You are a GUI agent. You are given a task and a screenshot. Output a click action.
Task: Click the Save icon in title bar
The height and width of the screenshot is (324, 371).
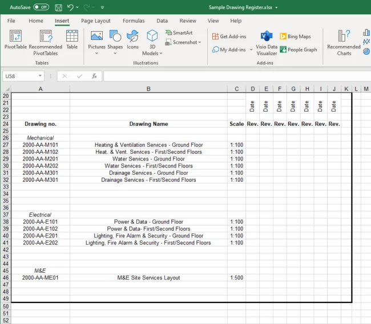tap(58, 7)
